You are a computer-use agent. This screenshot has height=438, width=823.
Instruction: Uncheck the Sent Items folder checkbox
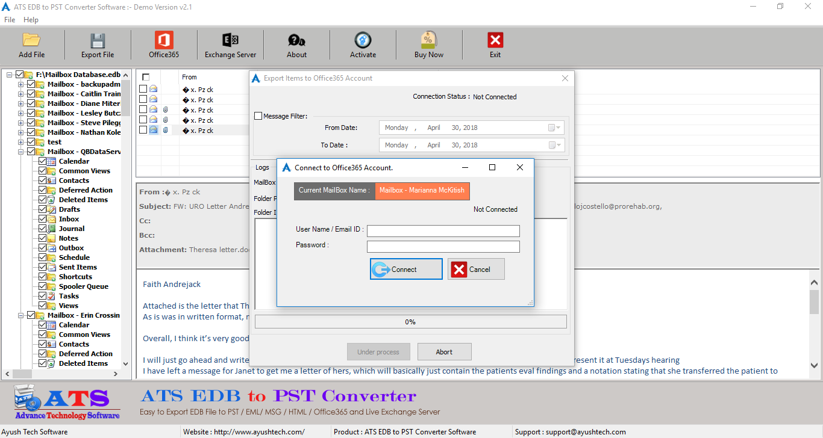[x=43, y=267]
